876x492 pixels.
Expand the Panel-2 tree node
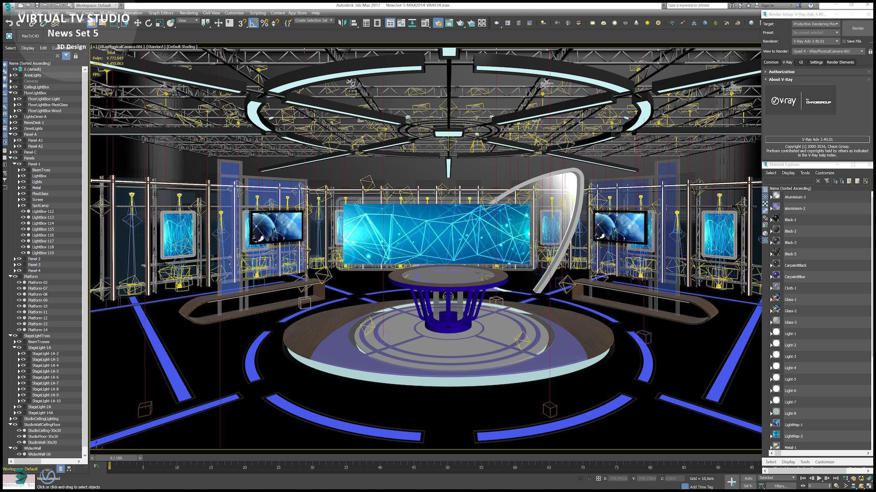pos(15,259)
